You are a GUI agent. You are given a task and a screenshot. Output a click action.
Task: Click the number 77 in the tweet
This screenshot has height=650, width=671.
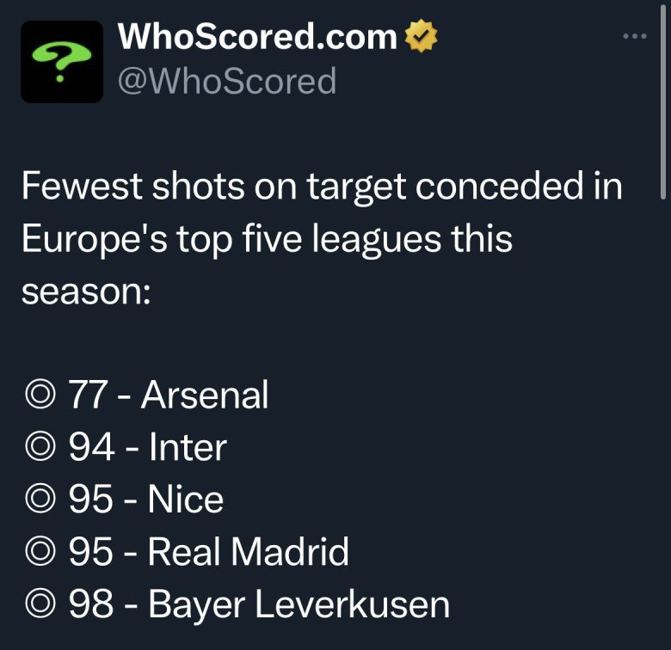[x=87, y=396]
